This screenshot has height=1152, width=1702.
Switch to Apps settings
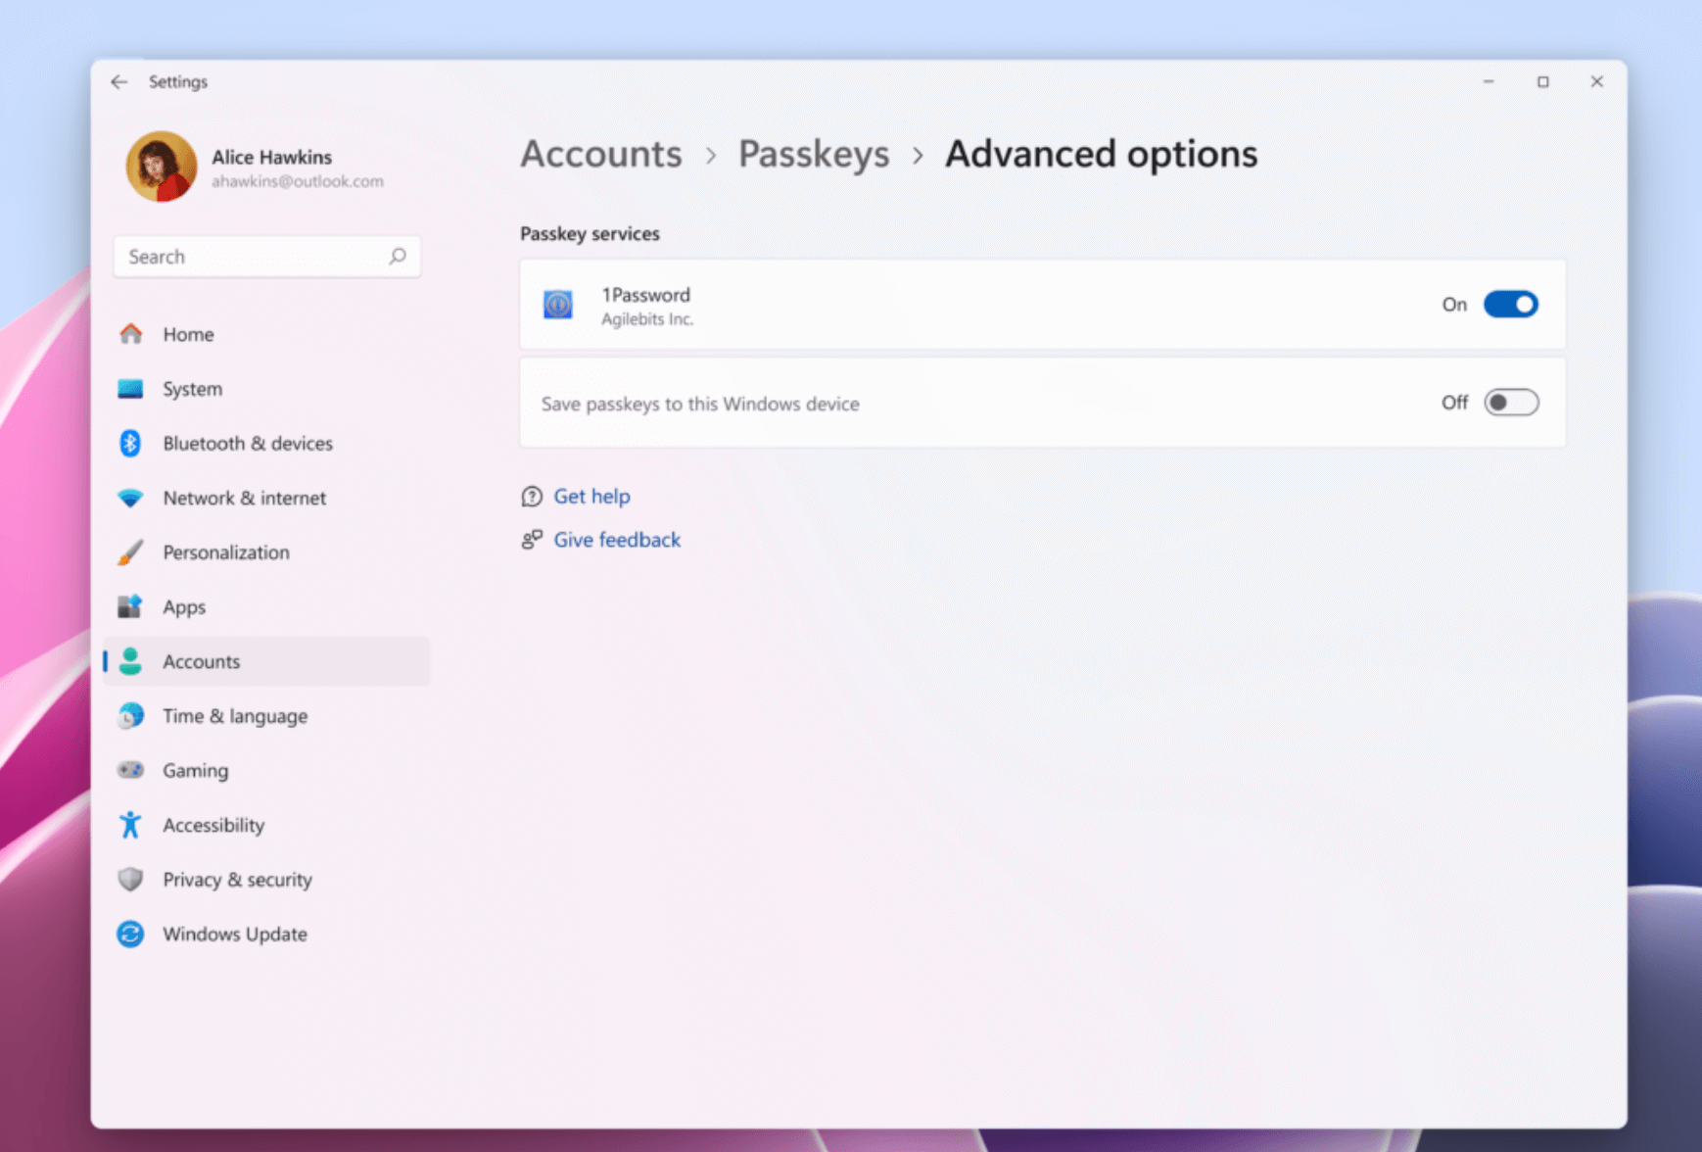pos(183,606)
